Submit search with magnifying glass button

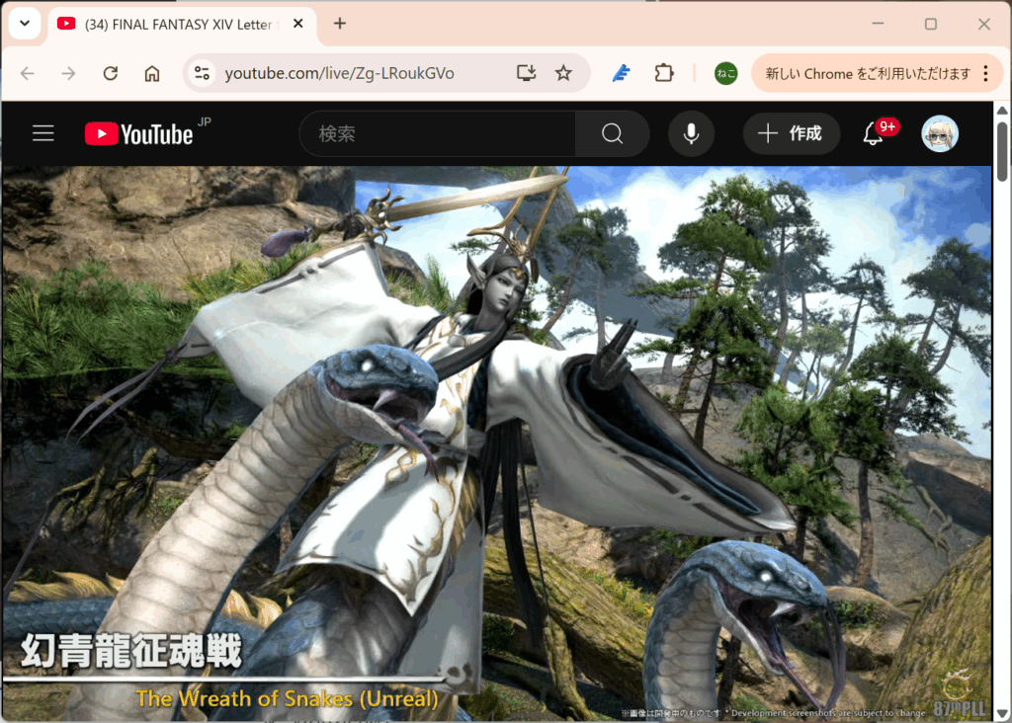pyautogui.click(x=612, y=133)
